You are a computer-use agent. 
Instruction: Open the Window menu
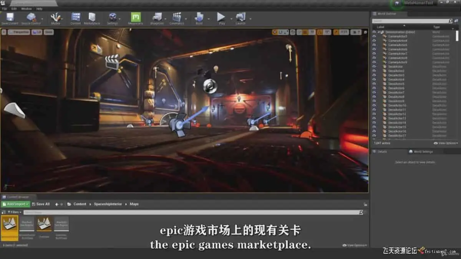(27, 8)
